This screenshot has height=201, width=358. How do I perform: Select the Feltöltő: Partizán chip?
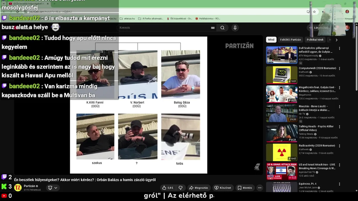291,40
